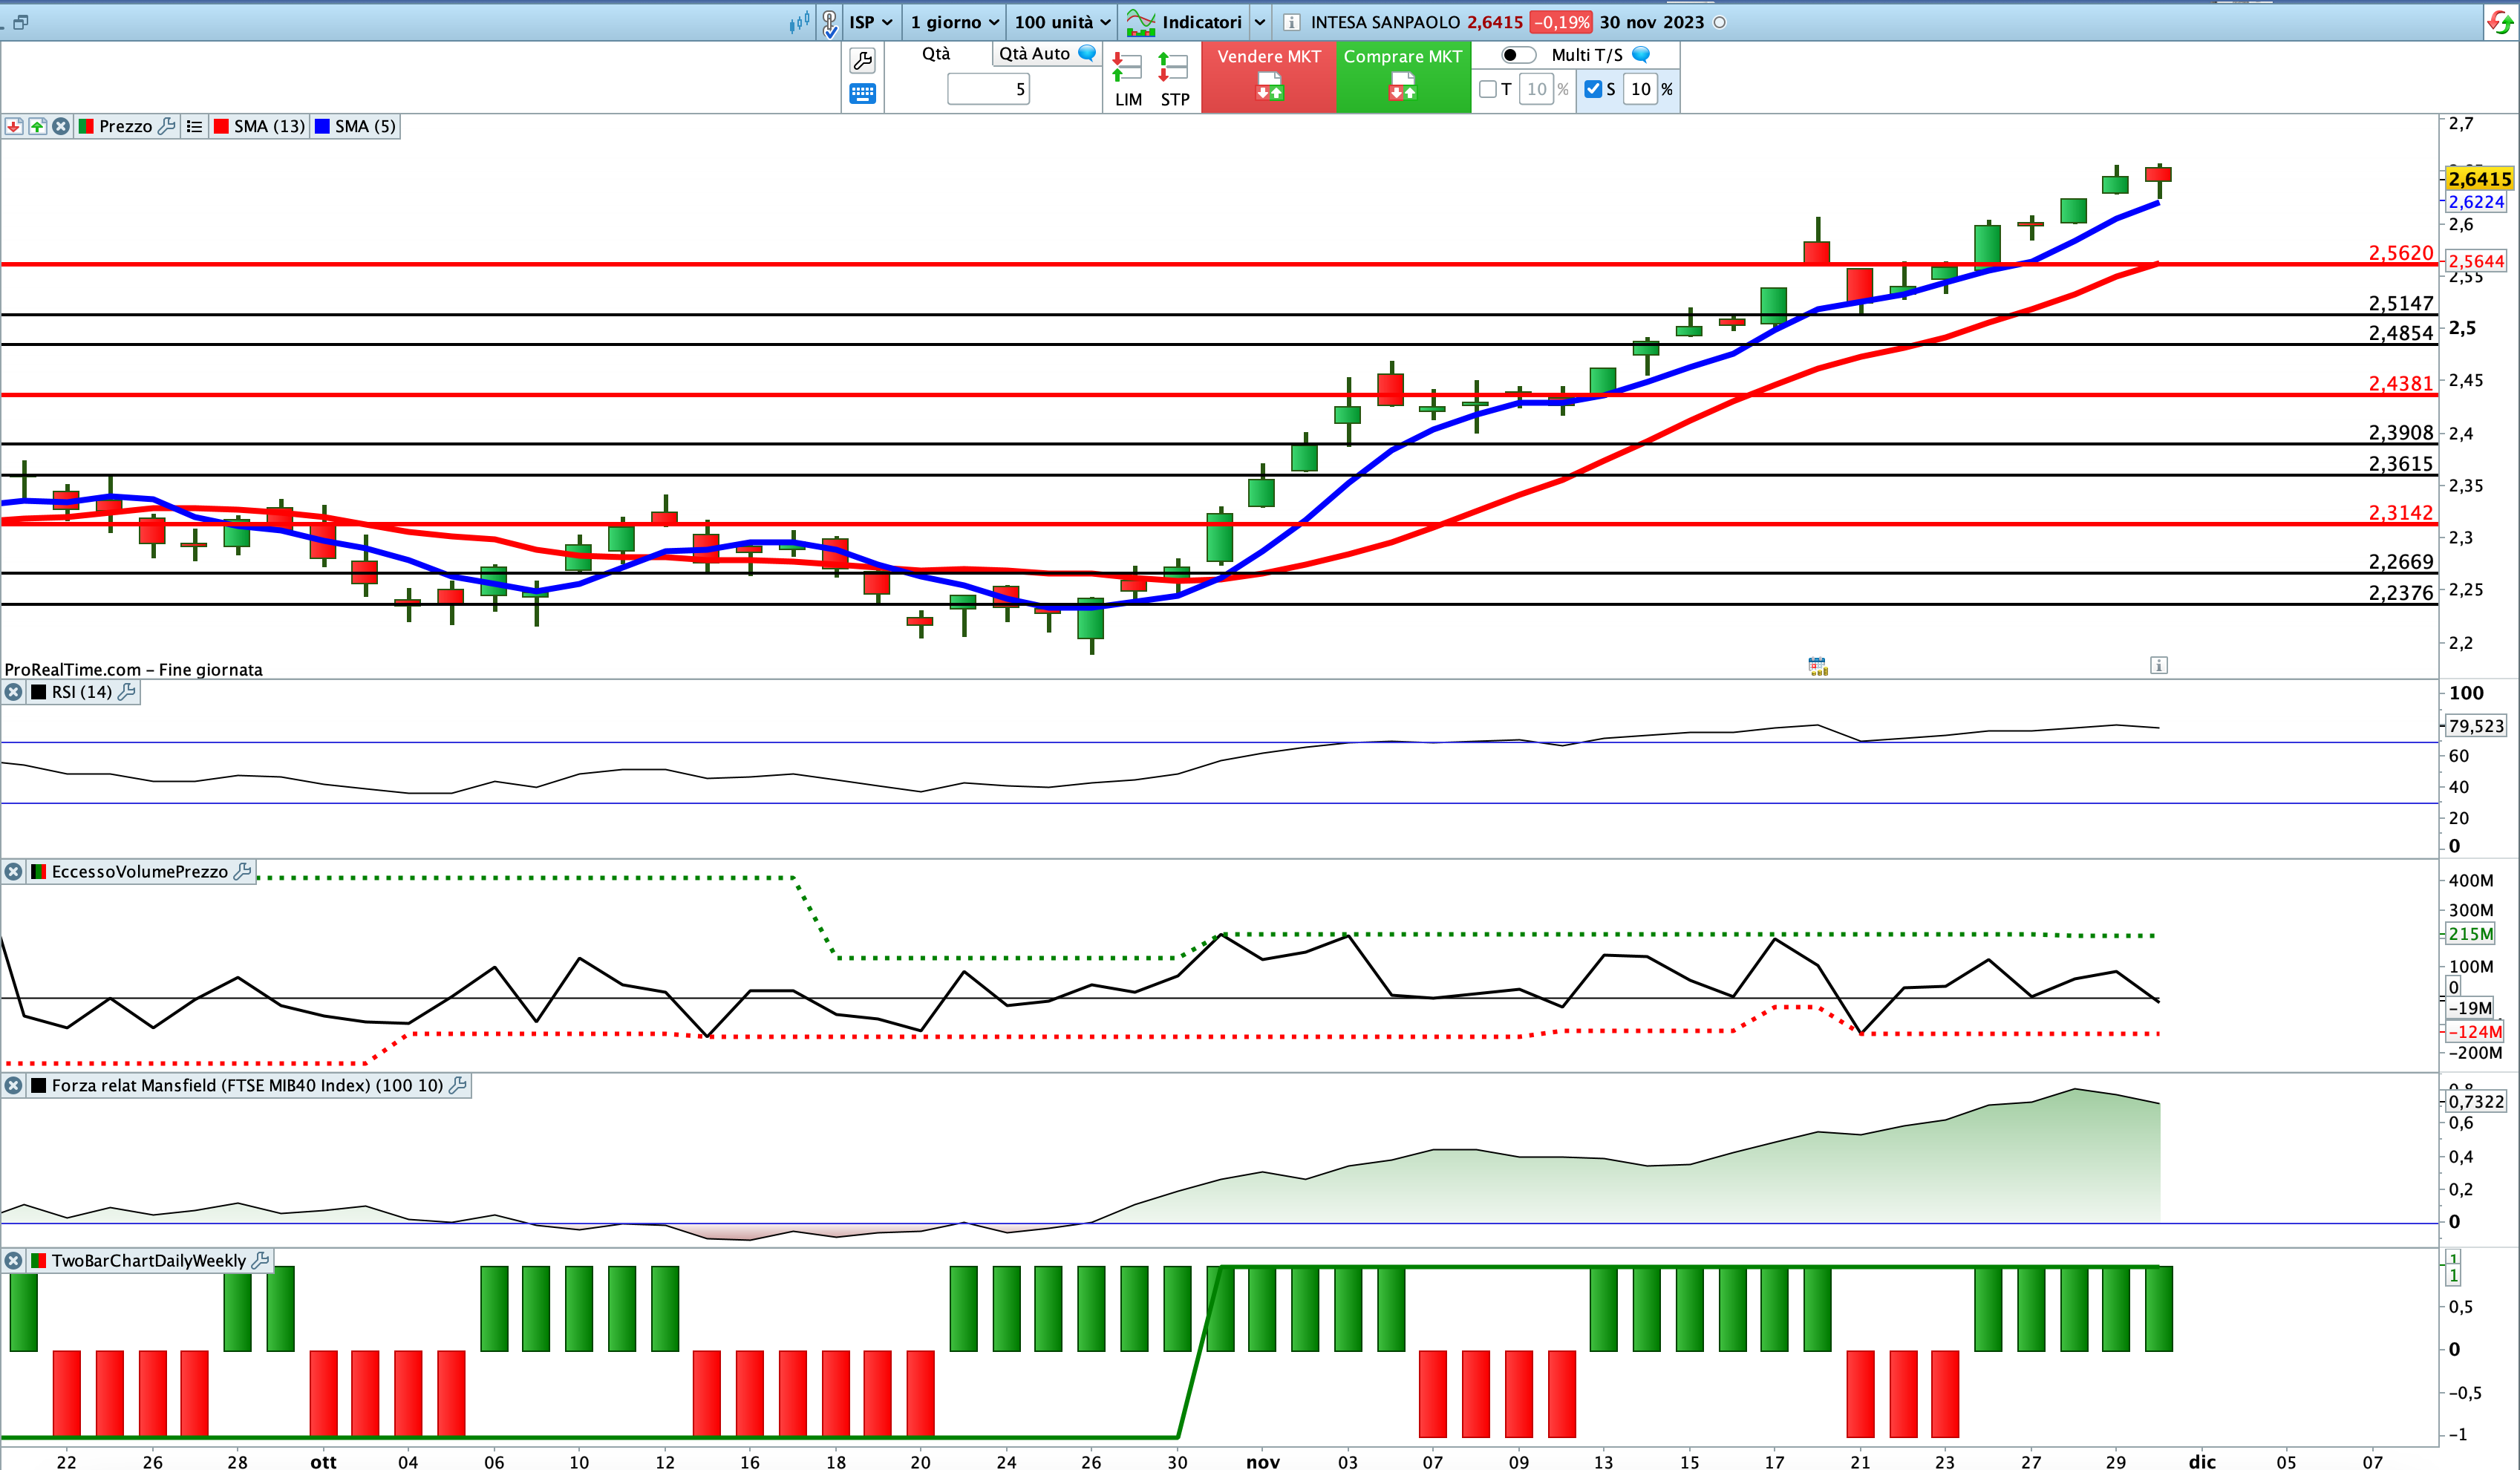Click the ProRealTime.com – Fine giornata text
Image resolution: width=2520 pixels, height=1470 pixels.
(133, 670)
